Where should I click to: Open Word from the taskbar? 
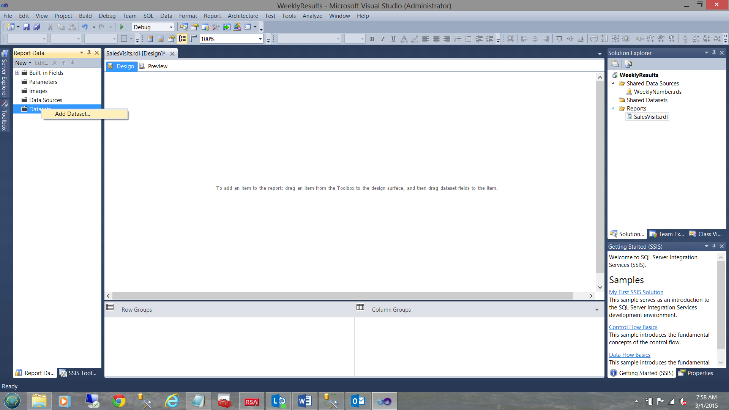305,401
